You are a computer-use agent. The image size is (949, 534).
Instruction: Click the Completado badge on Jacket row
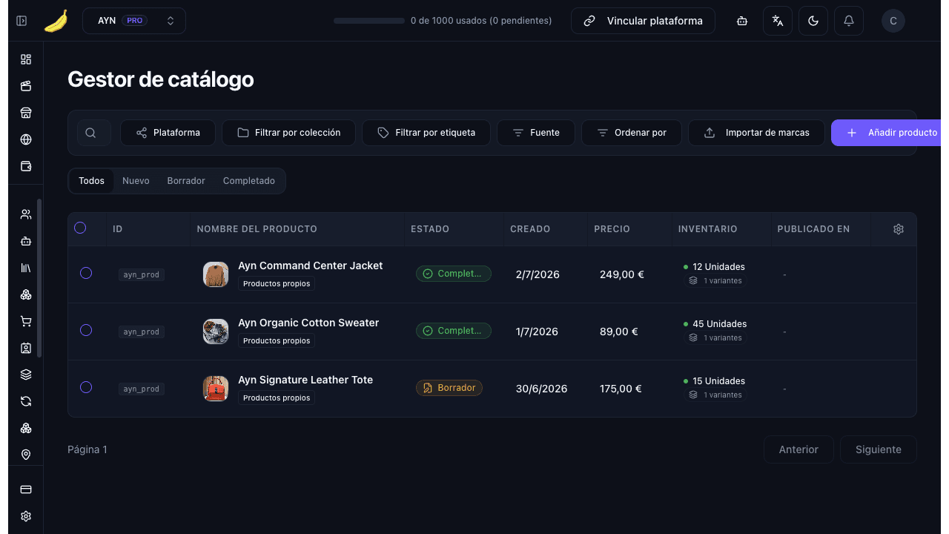[454, 274]
